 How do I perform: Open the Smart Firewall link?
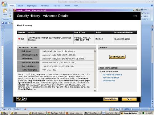point(109,81)
